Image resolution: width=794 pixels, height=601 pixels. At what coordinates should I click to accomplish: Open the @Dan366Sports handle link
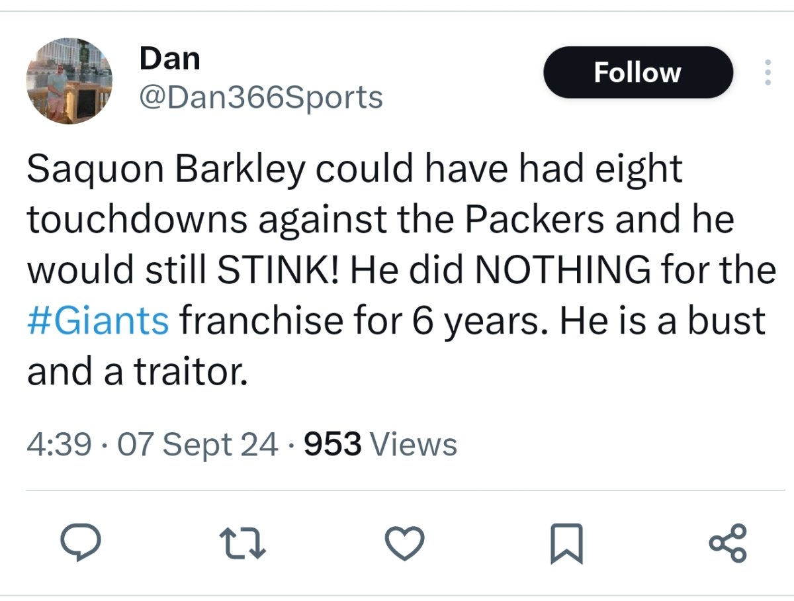pos(261,98)
